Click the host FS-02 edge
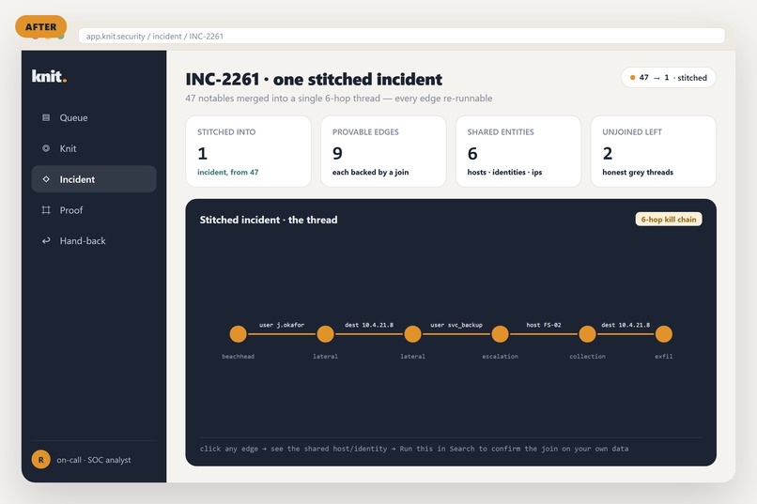 click(544, 334)
